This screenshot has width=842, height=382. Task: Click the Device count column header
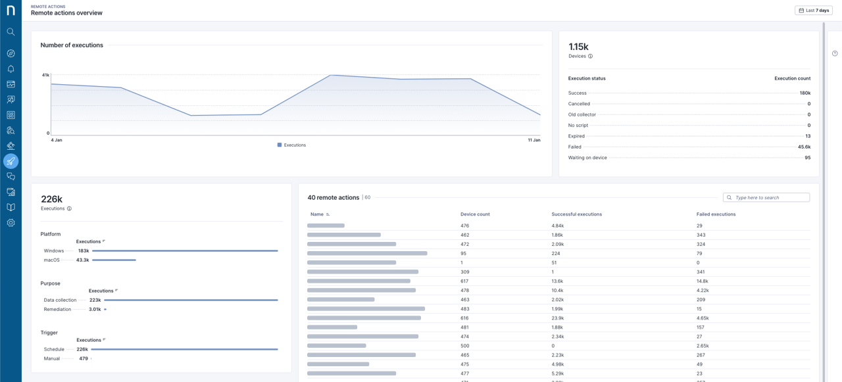click(475, 214)
